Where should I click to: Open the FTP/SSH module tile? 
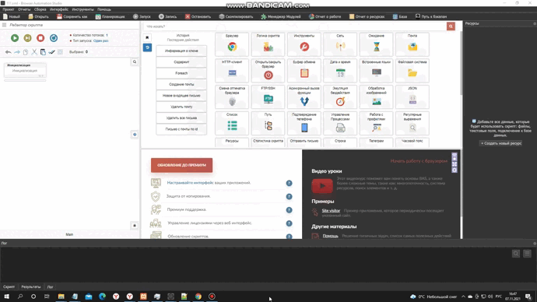(268, 97)
